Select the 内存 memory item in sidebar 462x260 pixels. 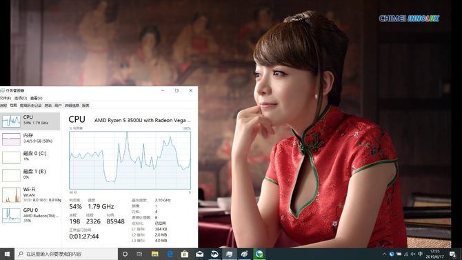click(x=30, y=139)
